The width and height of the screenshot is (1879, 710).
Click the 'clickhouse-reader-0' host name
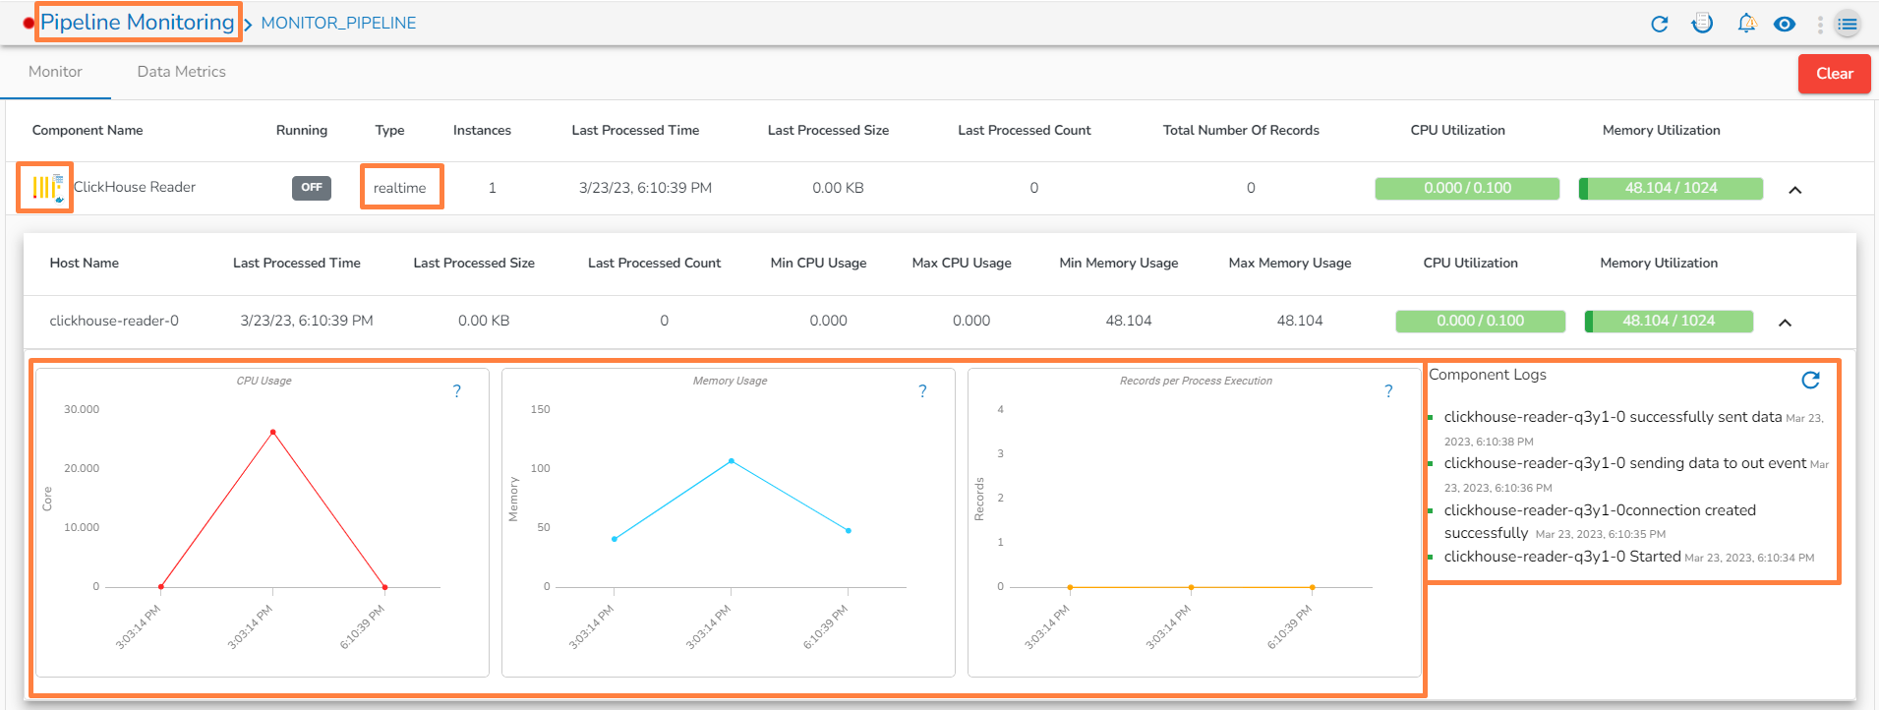114,321
